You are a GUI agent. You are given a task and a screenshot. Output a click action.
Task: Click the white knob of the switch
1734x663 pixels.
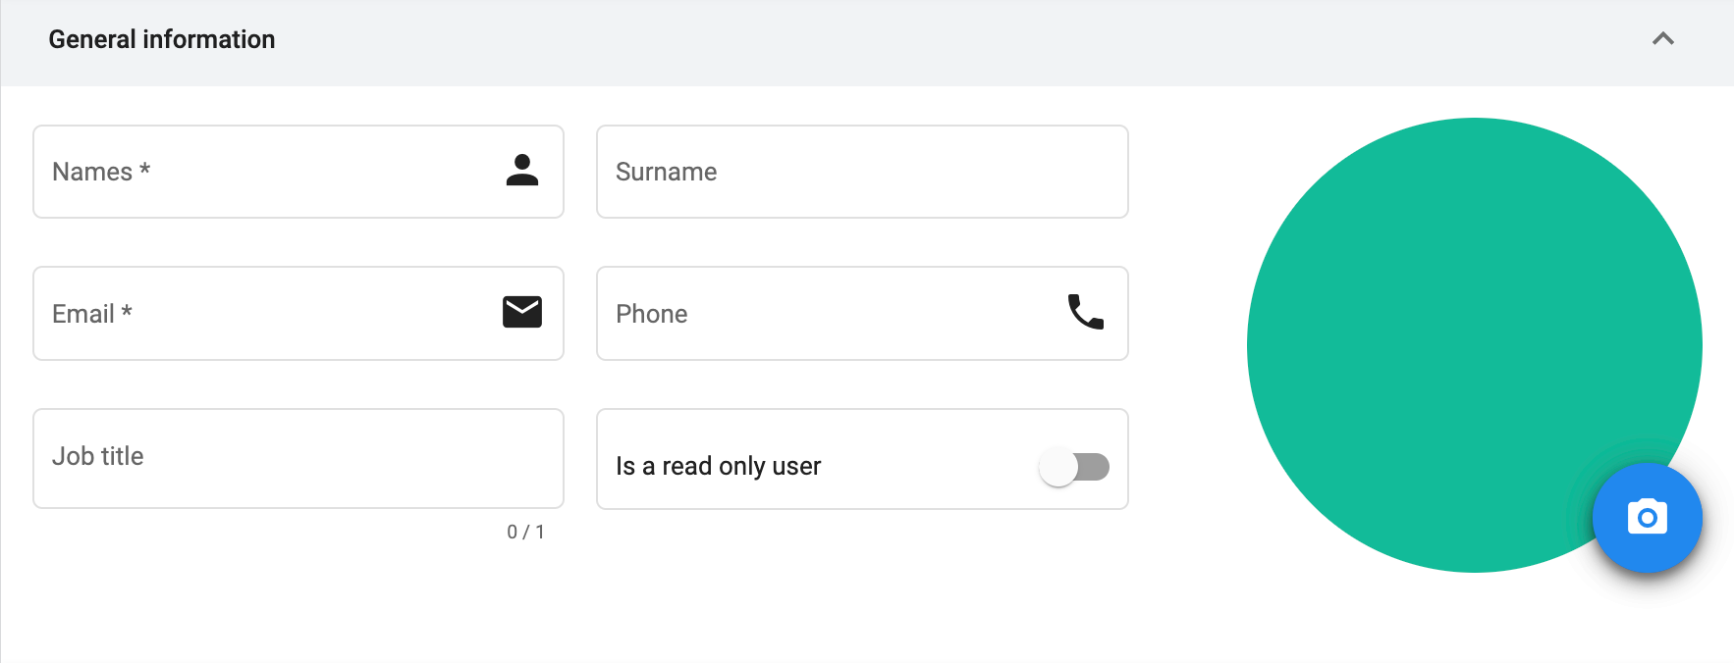pos(1058,467)
